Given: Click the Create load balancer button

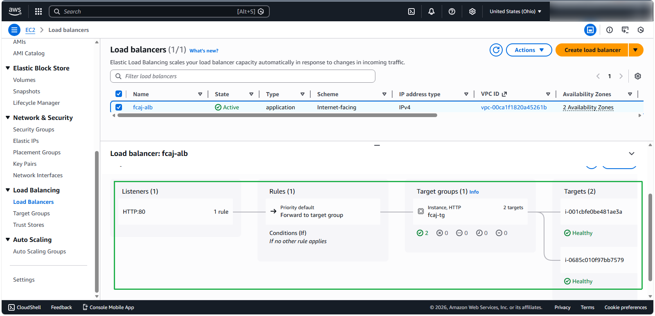Looking at the screenshot, I should click(592, 50).
